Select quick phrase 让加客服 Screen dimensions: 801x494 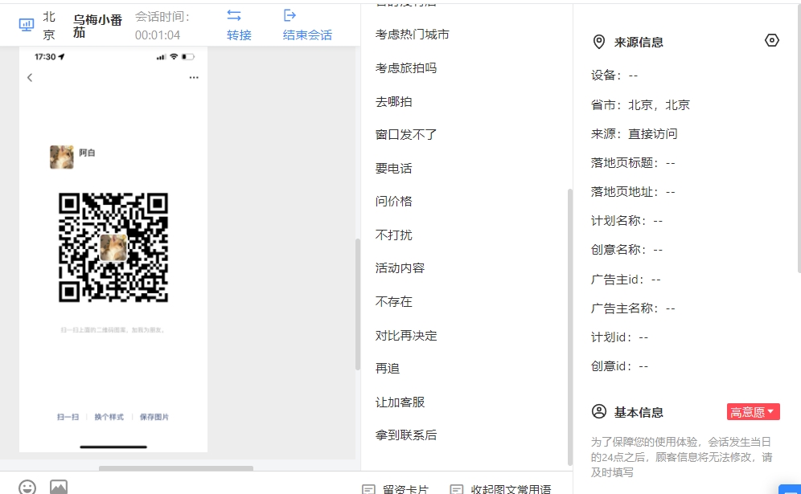click(400, 402)
